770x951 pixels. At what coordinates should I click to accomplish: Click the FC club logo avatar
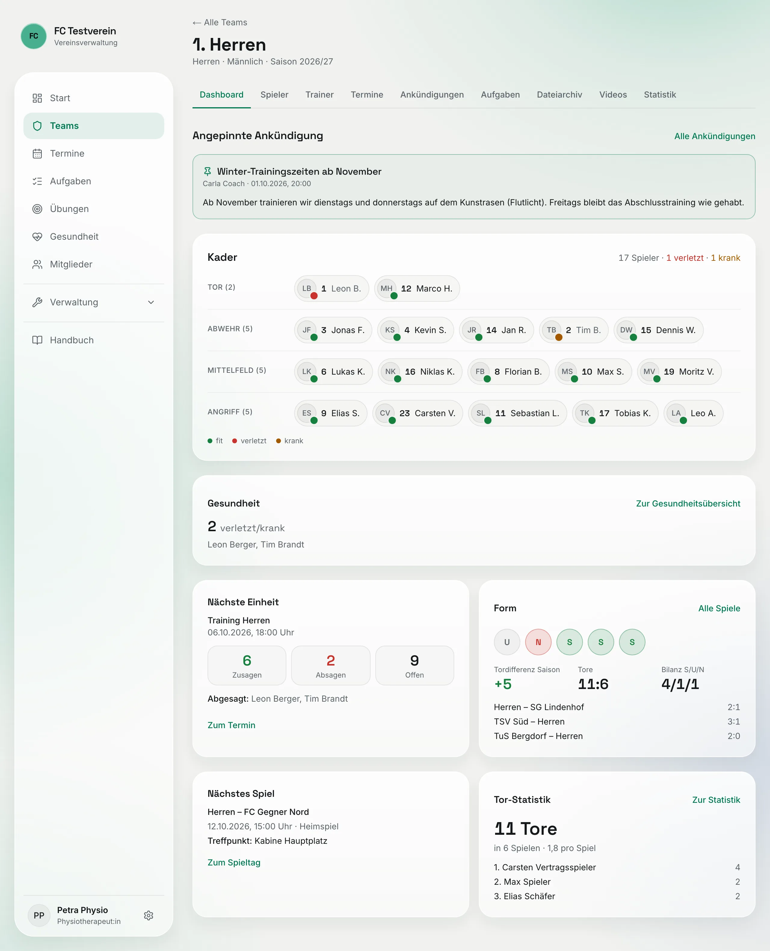tap(34, 36)
